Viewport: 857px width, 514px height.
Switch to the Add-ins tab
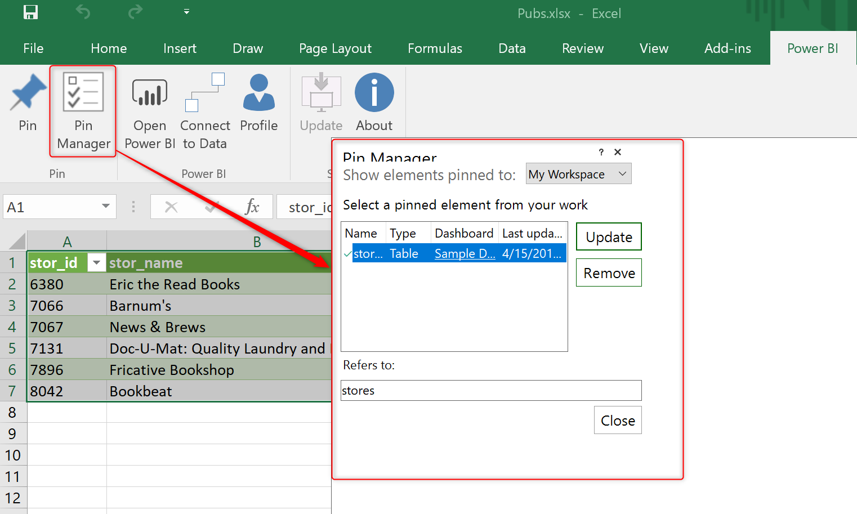(x=727, y=48)
